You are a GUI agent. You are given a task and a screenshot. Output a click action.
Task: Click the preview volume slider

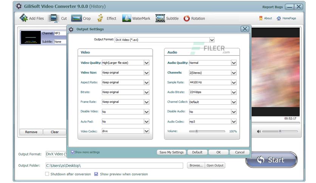tap(280, 131)
